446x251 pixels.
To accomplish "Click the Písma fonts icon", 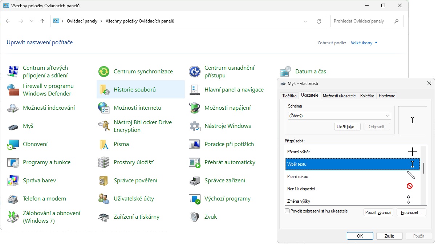I will click(104, 144).
